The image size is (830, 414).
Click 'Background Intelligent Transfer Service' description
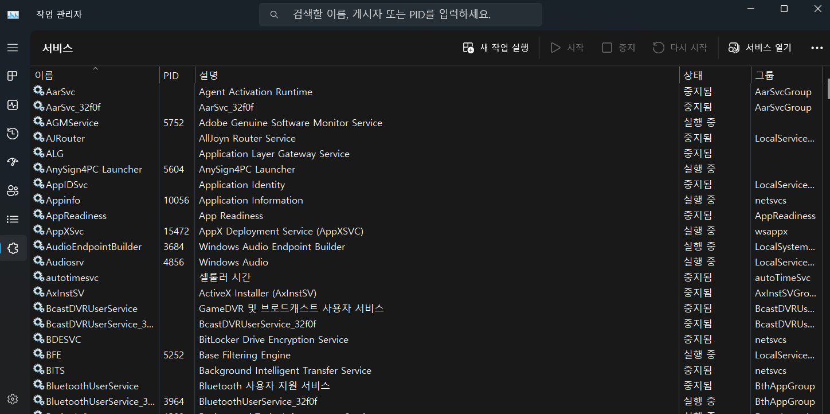285,370
